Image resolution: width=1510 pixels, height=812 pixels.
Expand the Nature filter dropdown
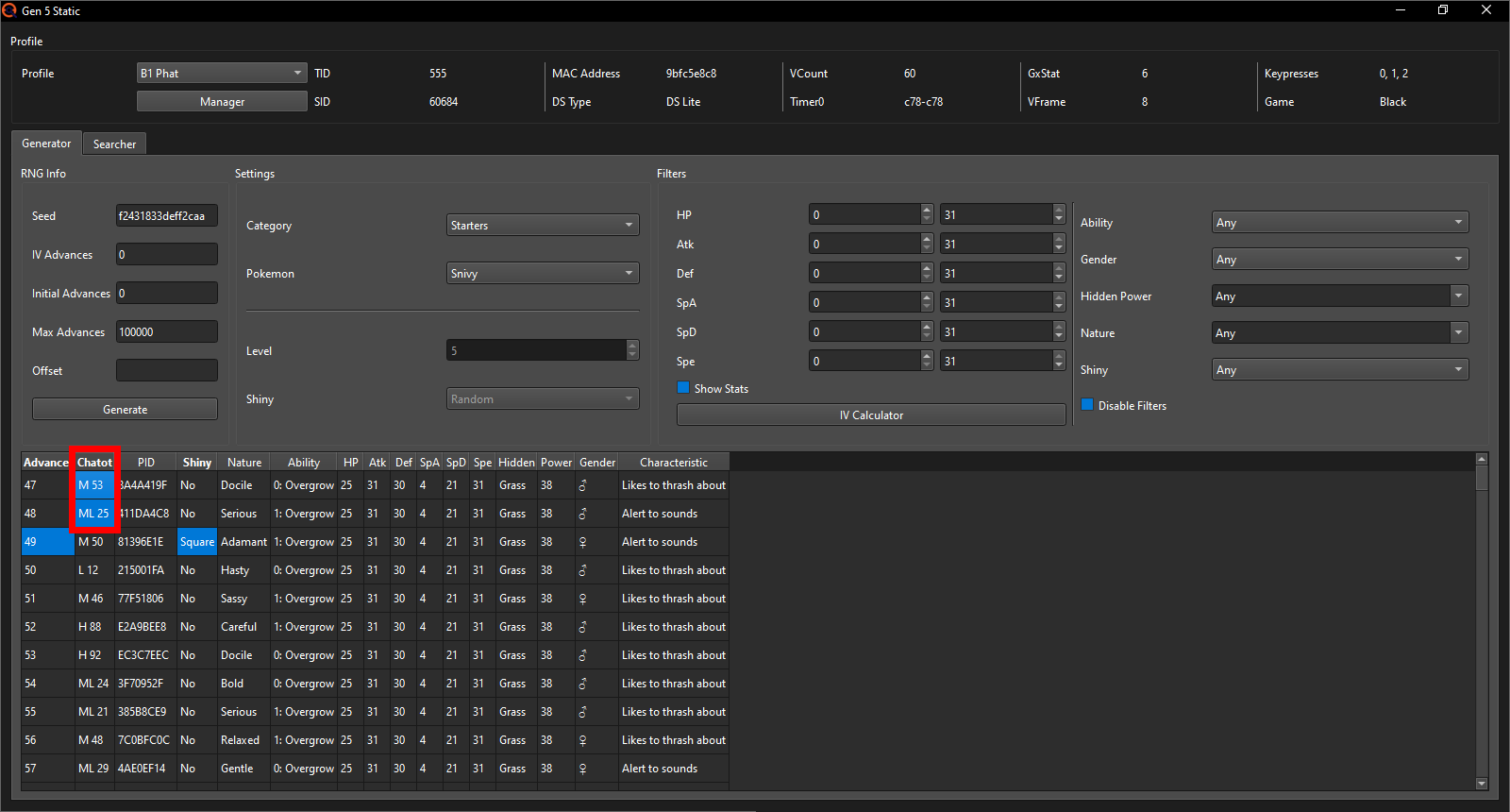1339,333
